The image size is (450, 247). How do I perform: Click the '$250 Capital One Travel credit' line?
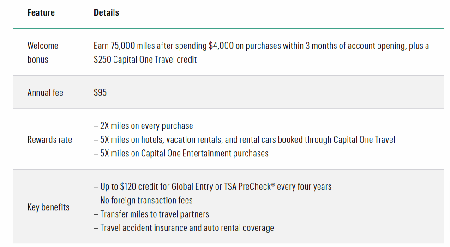(145, 59)
